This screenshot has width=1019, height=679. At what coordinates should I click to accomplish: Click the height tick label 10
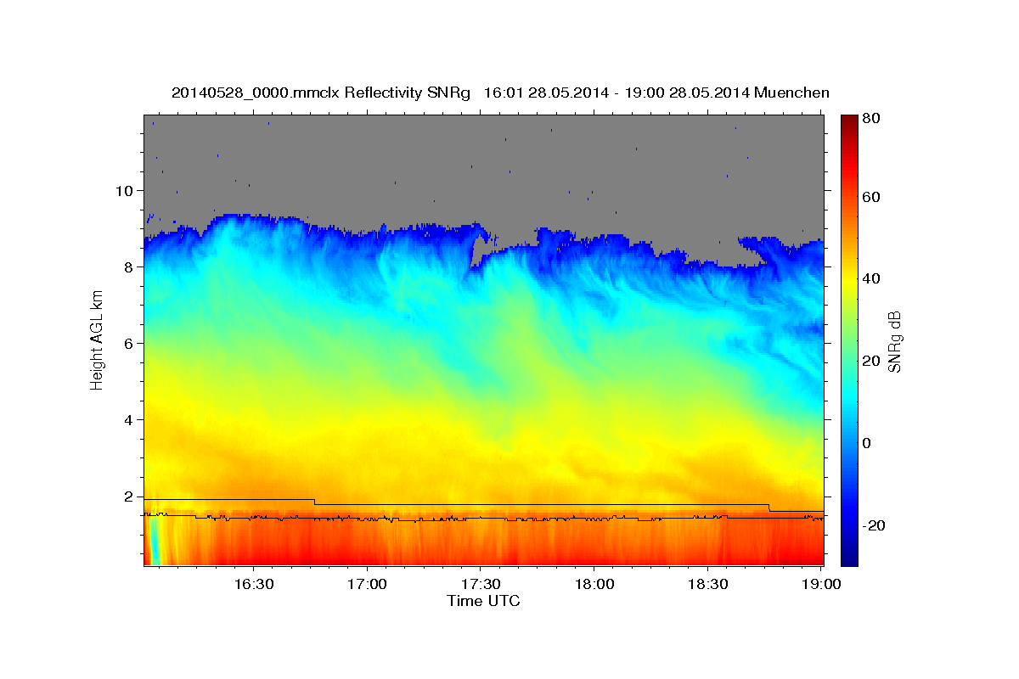click(x=127, y=190)
